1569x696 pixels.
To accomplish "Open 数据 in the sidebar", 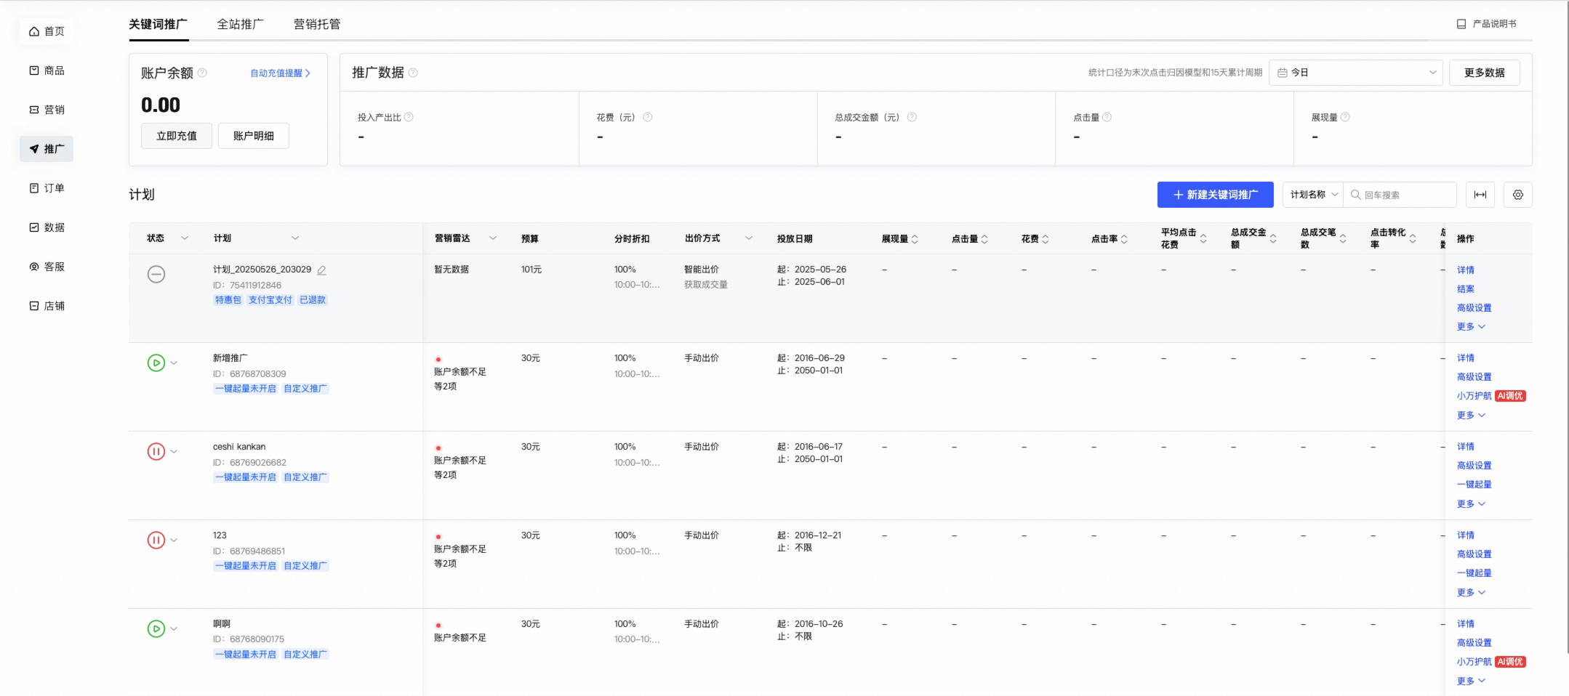I will pos(47,227).
